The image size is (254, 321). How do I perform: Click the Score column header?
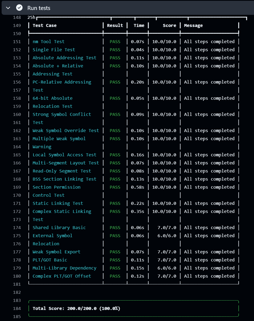click(169, 25)
